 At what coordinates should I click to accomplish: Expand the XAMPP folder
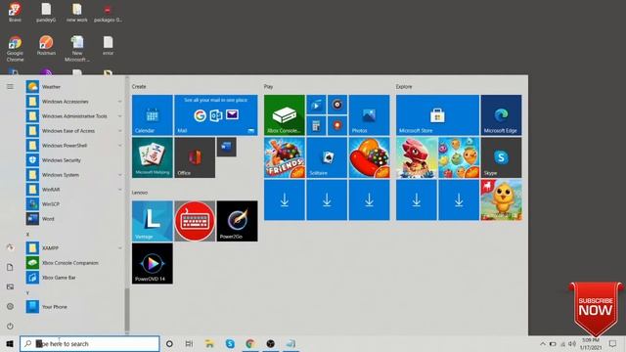pyautogui.click(x=74, y=248)
